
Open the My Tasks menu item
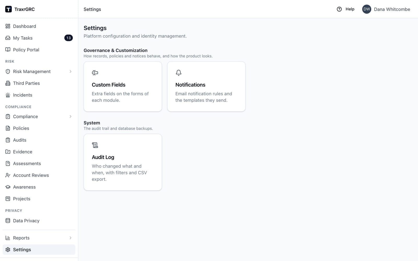39,38
